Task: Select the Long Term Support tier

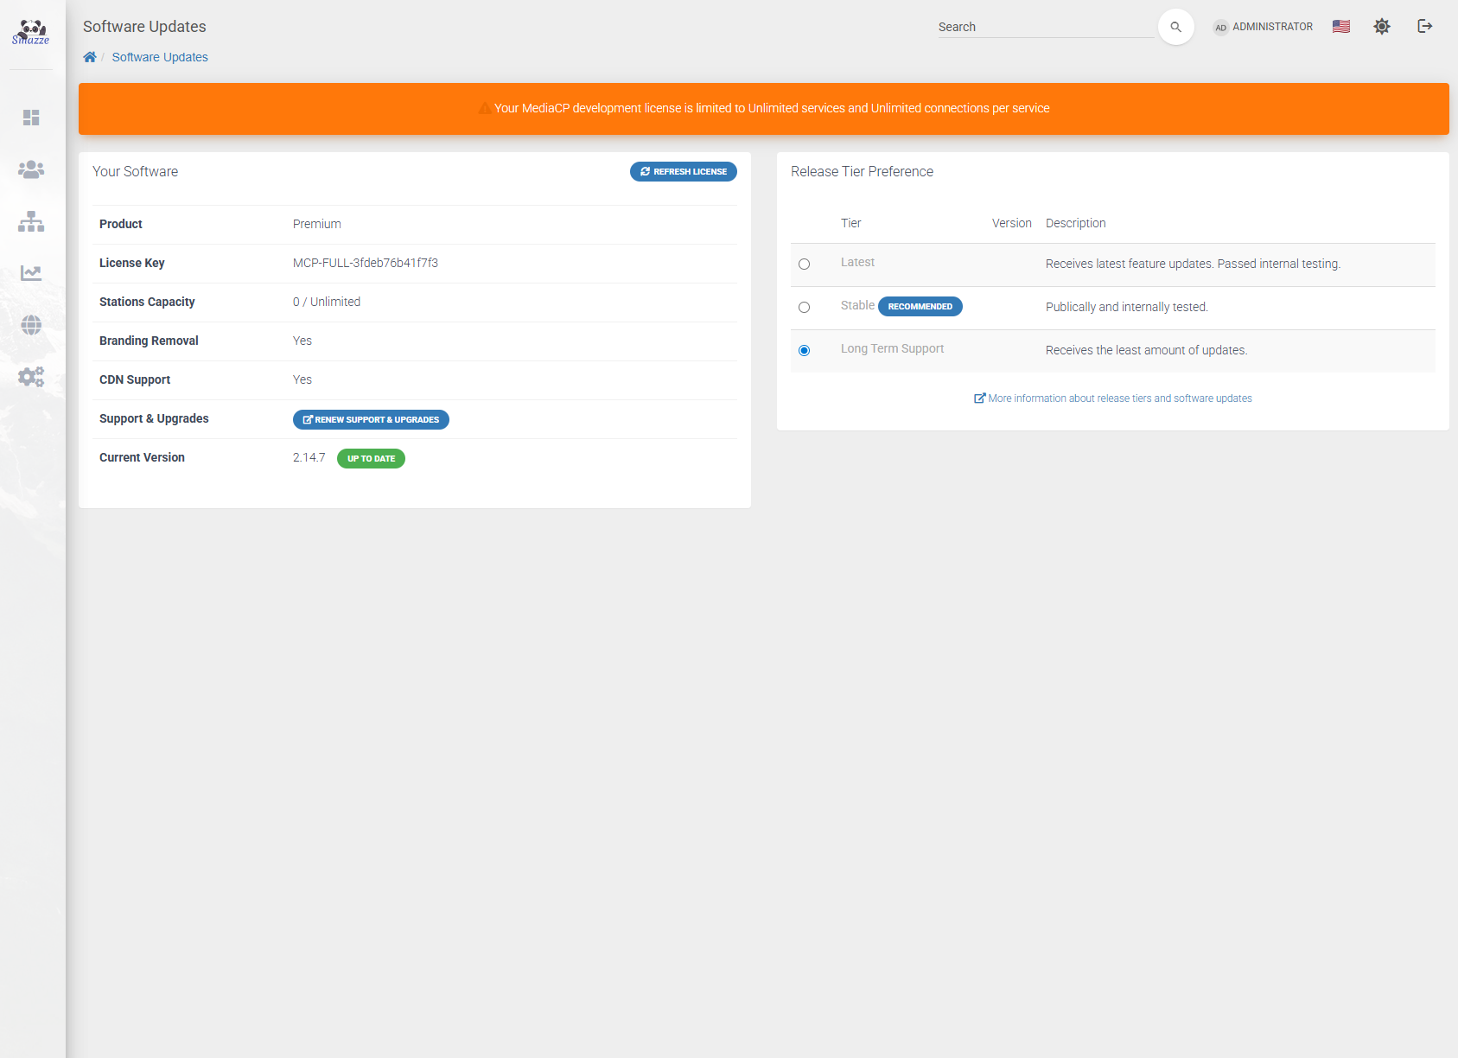Action: point(805,351)
